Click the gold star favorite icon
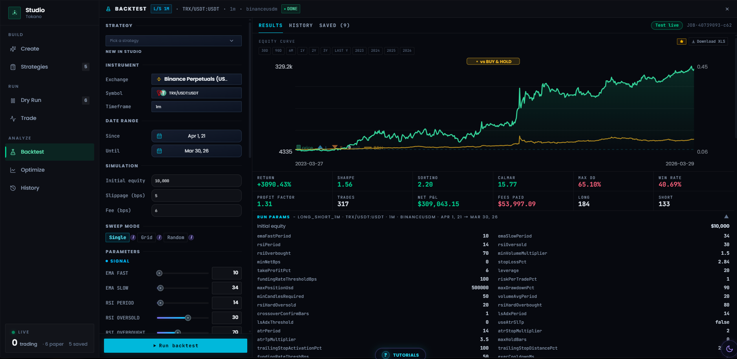Screen dimensions: 737x359 pyautogui.click(x=682, y=42)
